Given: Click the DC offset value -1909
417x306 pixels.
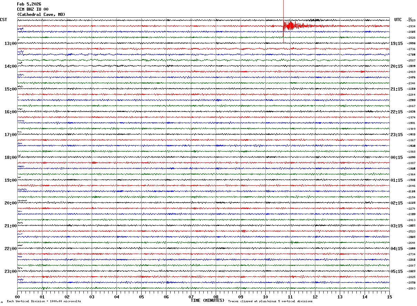Looking at the screenshot, I should 411,129.
